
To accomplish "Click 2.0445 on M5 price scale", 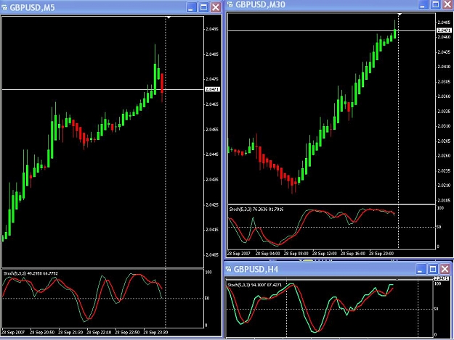I will click(212, 154).
